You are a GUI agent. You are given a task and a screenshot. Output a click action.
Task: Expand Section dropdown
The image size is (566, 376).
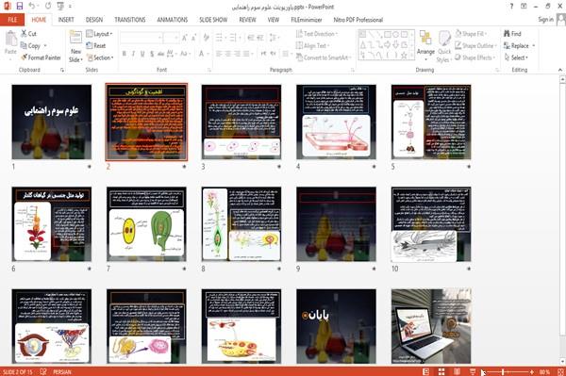coord(100,57)
